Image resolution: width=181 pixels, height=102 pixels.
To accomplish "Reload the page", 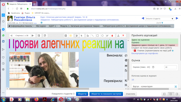I will pos(17,9).
